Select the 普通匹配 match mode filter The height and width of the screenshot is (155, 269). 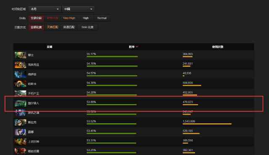(69, 27)
